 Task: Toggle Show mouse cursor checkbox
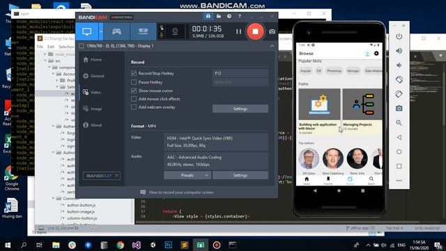[134, 91]
